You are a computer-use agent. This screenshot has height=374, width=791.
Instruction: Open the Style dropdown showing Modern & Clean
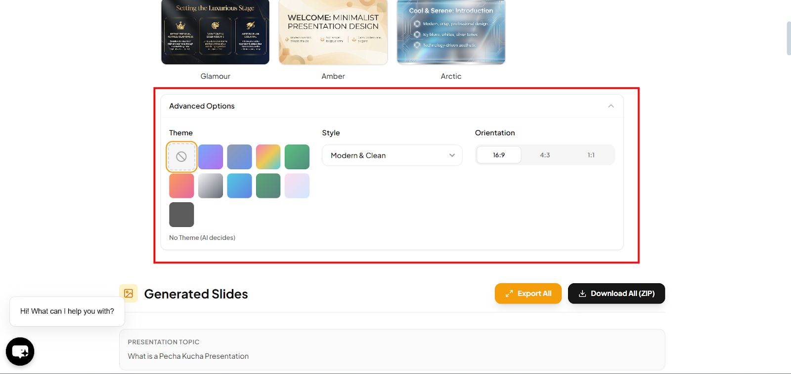coord(392,155)
